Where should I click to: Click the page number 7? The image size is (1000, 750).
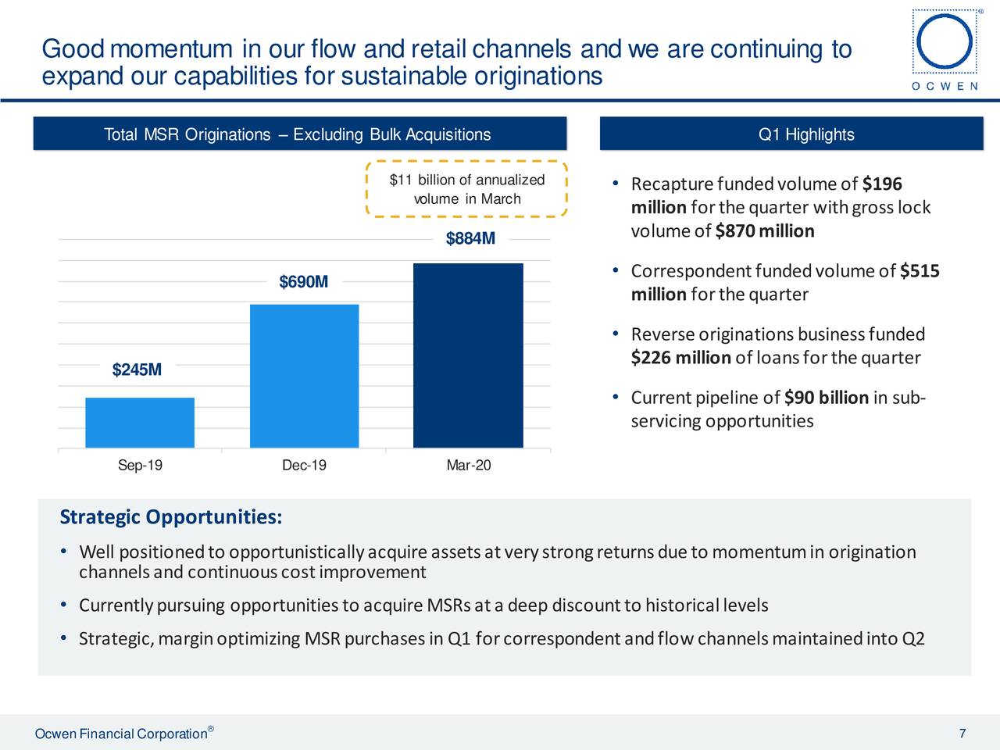click(962, 733)
